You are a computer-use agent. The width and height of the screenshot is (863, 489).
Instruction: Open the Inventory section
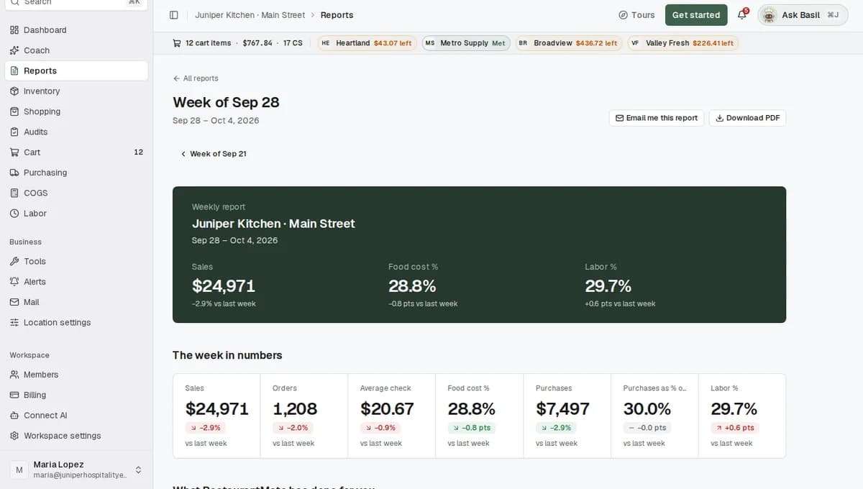click(x=76, y=91)
